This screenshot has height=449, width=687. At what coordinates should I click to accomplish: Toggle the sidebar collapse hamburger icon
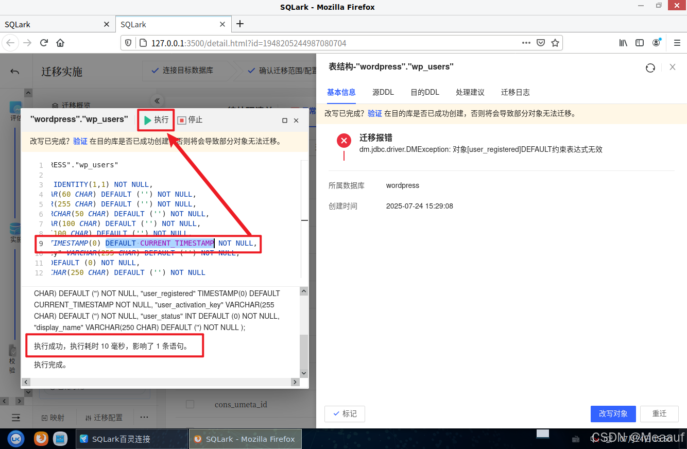[16, 417]
